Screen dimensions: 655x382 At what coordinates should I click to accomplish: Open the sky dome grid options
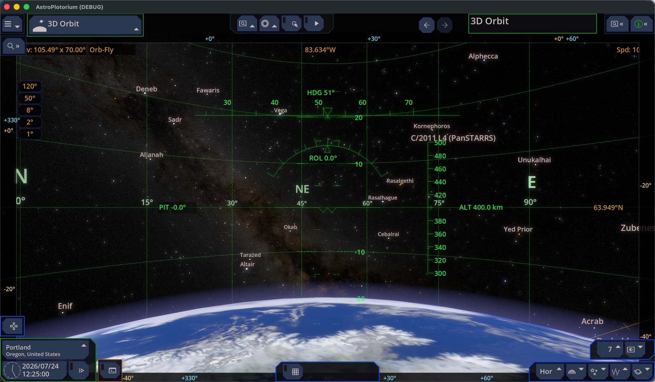(576, 371)
